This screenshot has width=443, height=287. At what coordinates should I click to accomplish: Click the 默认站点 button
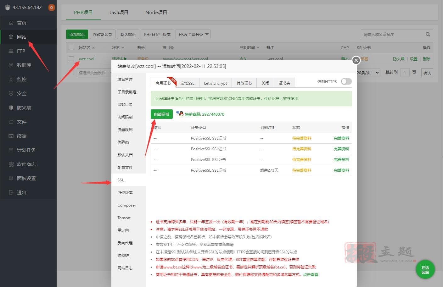point(128,34)
